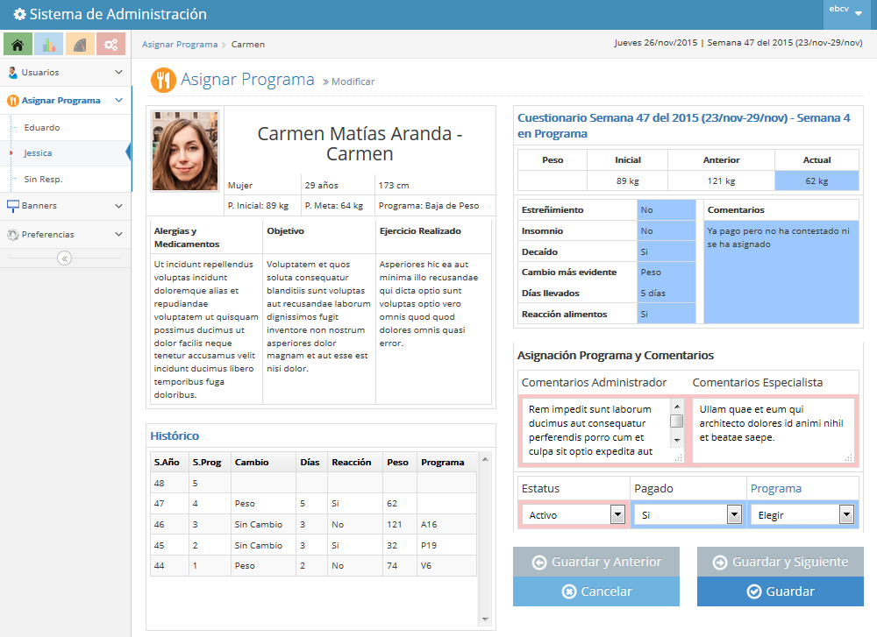Open the gauge dashboard shortcut
Viewport: 877px width, 637px height.
(80, 44)
